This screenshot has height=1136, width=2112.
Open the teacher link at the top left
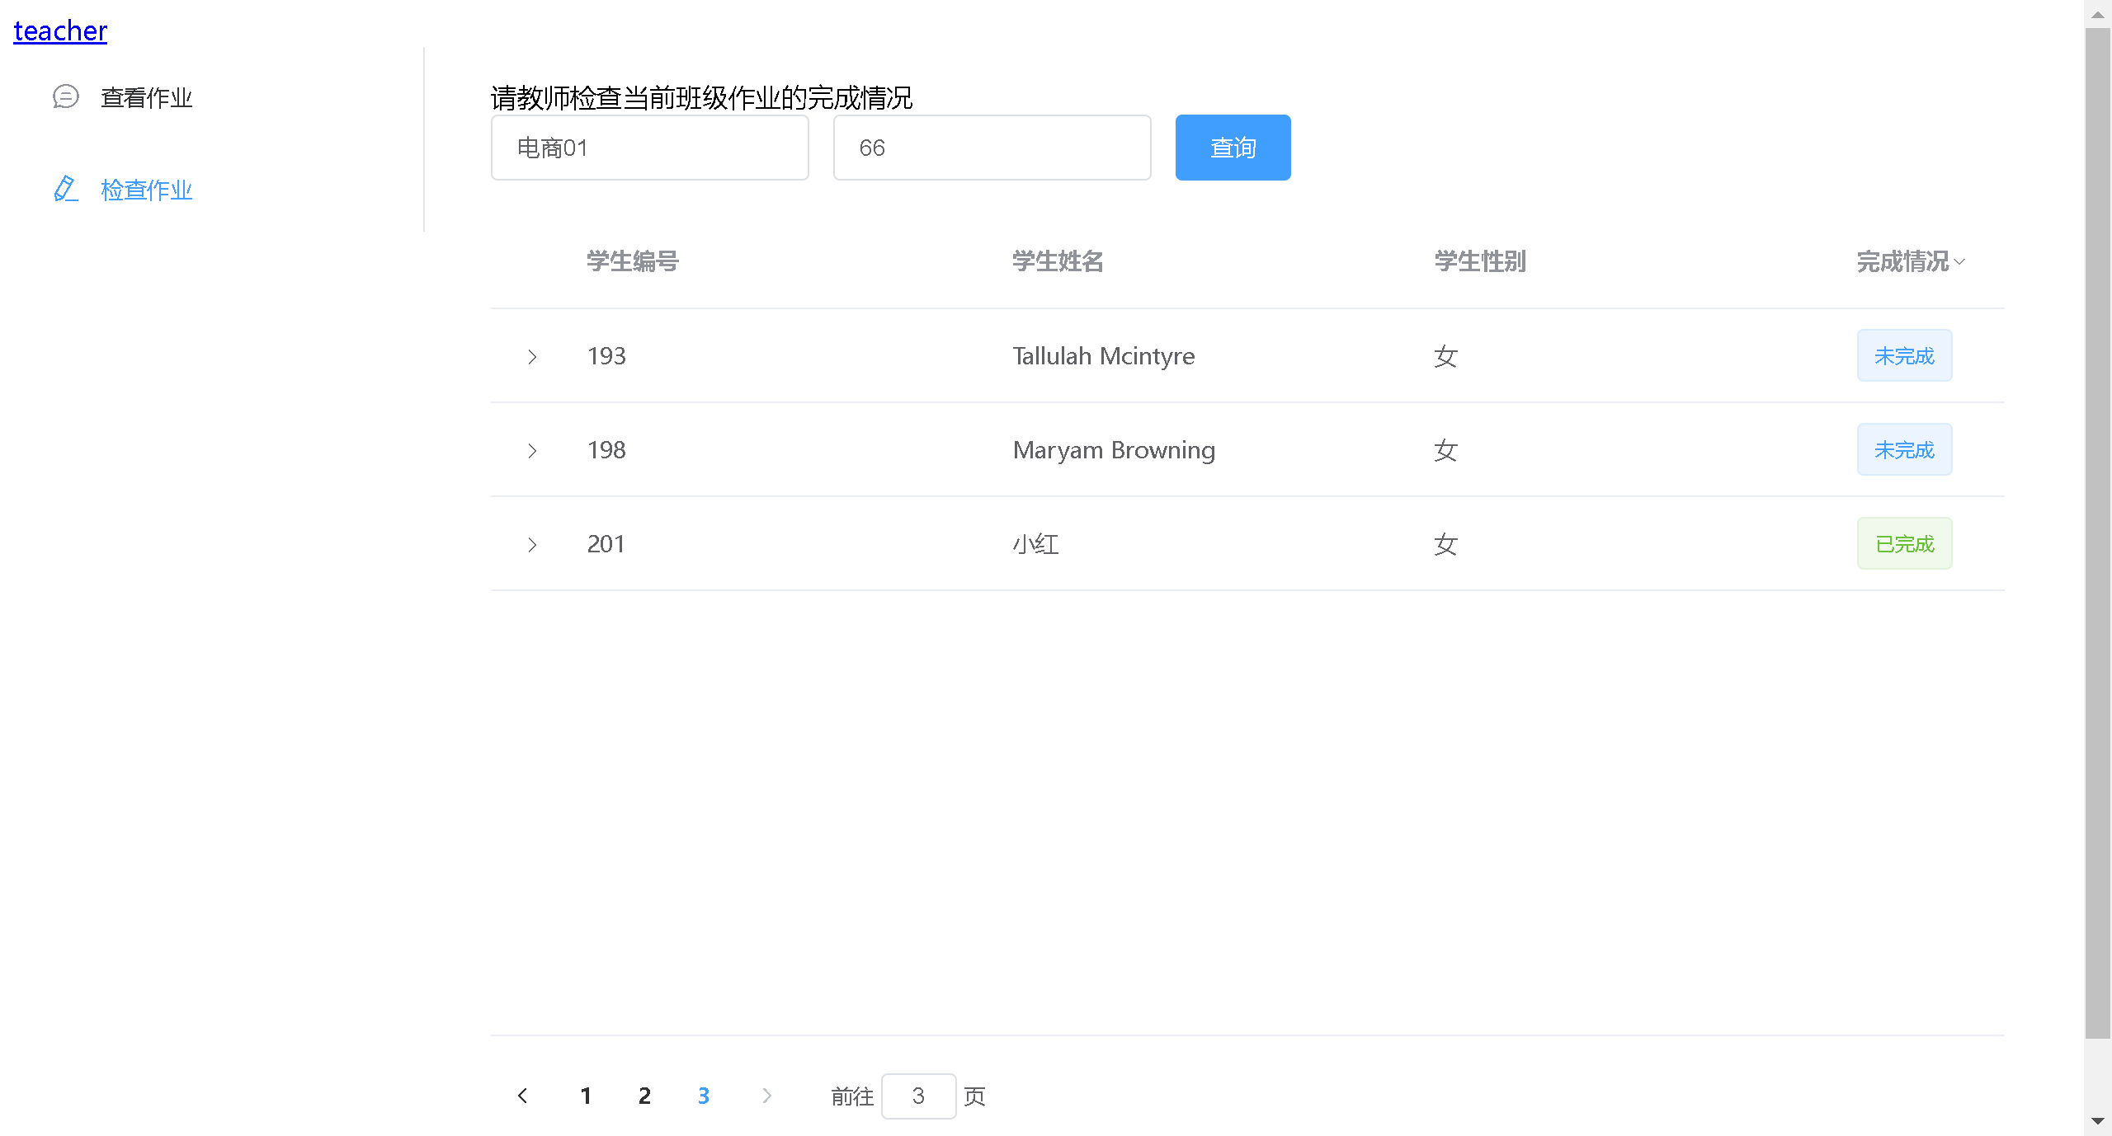click(60, 31)
